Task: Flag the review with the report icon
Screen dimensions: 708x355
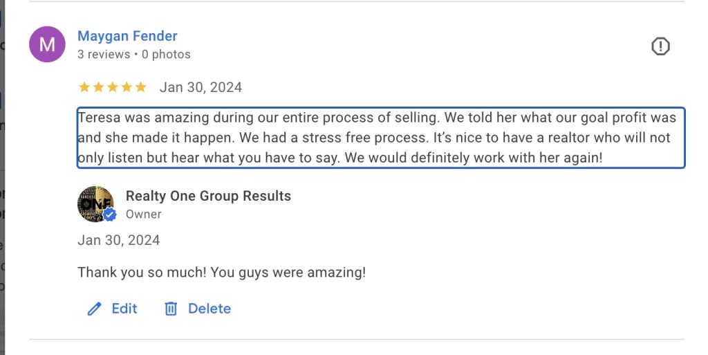Action: click(x=661, y=46)
